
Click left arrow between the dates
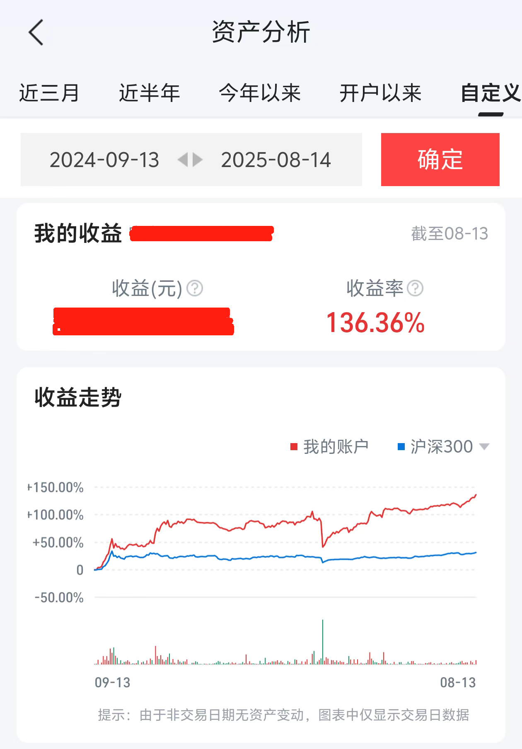183,160
